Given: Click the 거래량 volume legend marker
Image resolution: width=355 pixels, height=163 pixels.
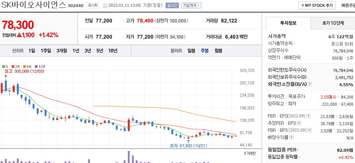Looking at the screenshot, I should click(245, 153).
